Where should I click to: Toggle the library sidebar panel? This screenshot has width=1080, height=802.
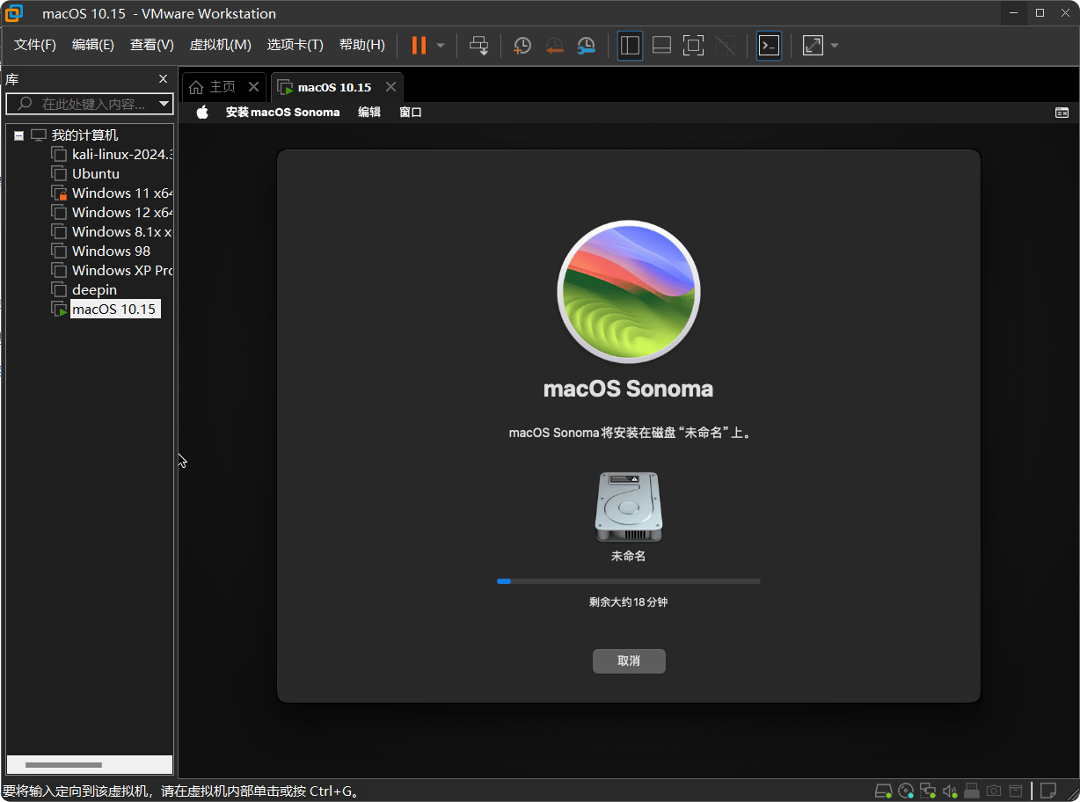click(x=630, y=45)
